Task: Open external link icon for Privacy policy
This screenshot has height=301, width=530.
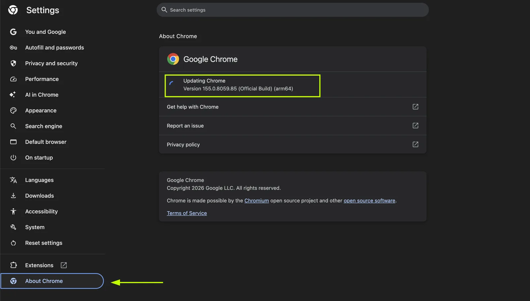Action: pos(415,144)
